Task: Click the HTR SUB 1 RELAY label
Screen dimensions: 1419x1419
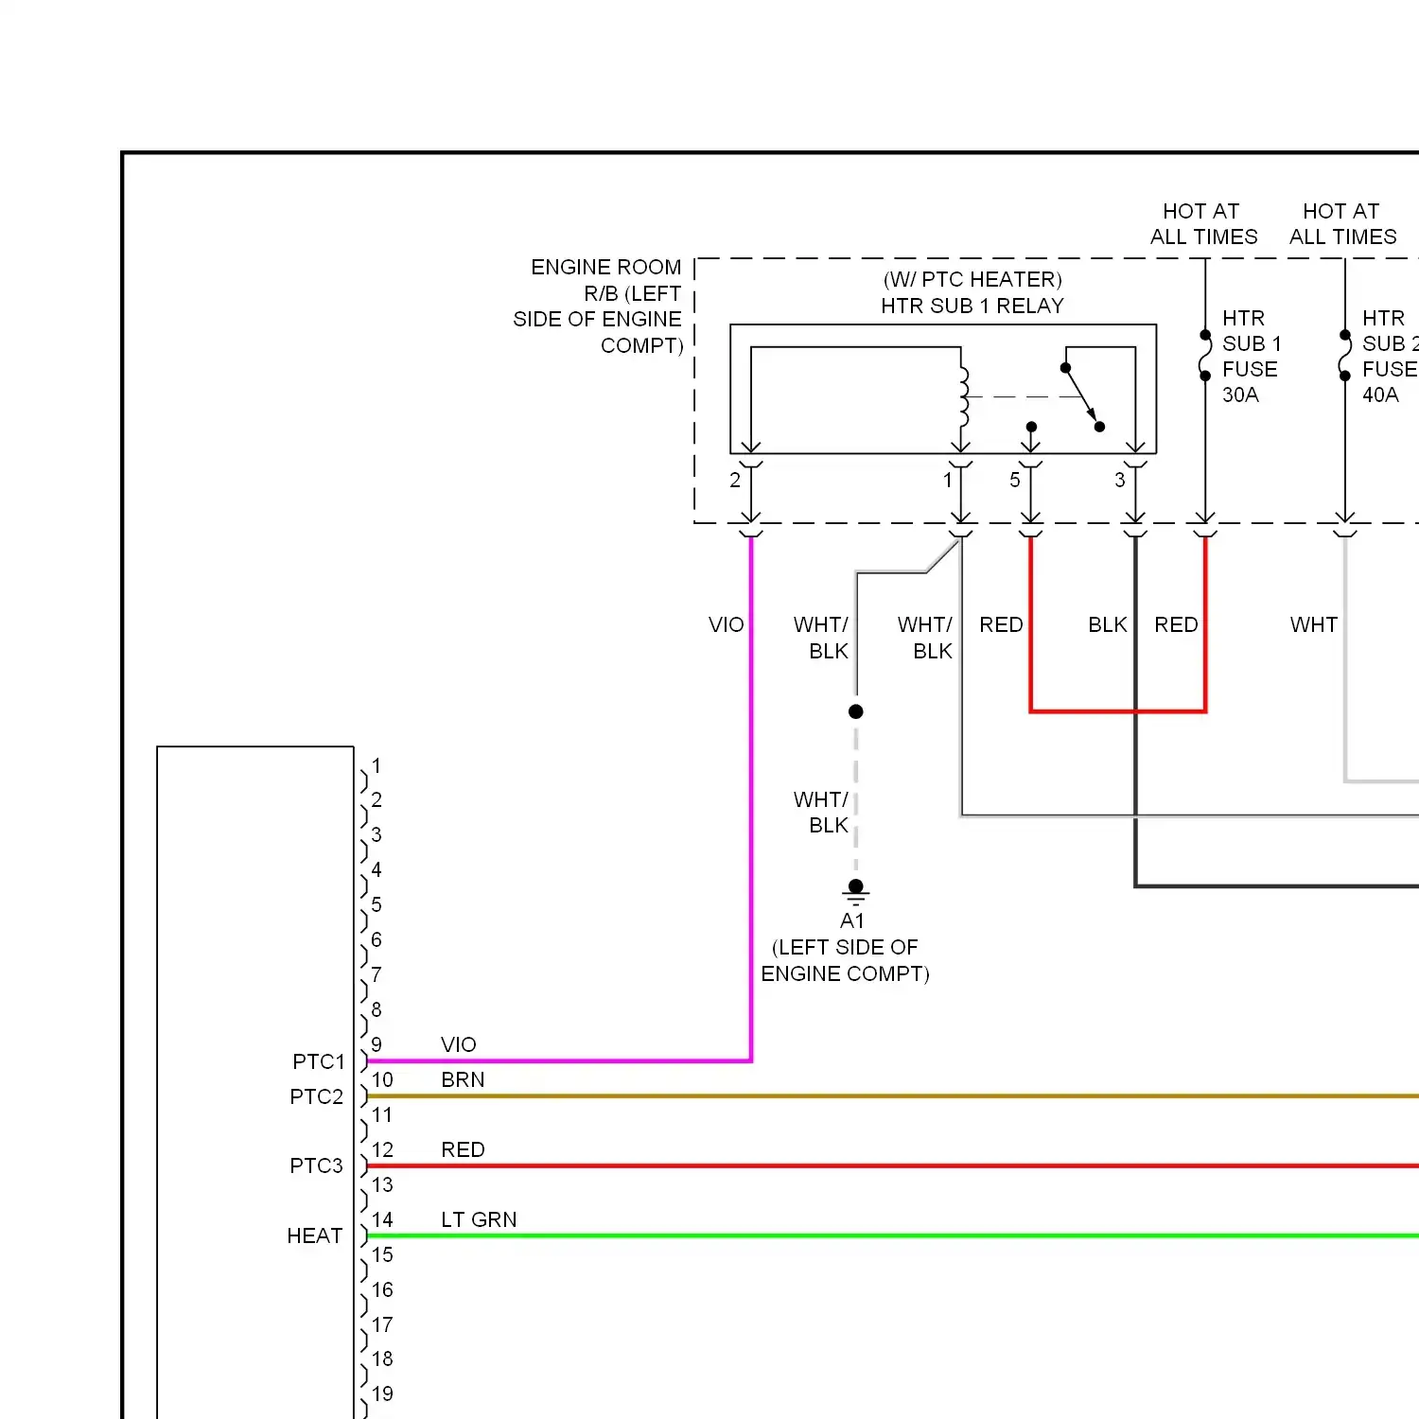Action: [x=972, y=306]
